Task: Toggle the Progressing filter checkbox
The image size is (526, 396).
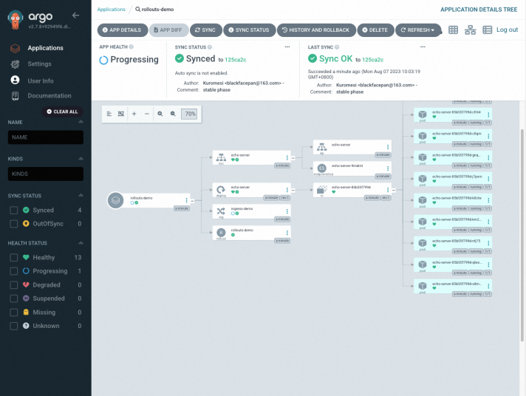Action: (14, 271)
